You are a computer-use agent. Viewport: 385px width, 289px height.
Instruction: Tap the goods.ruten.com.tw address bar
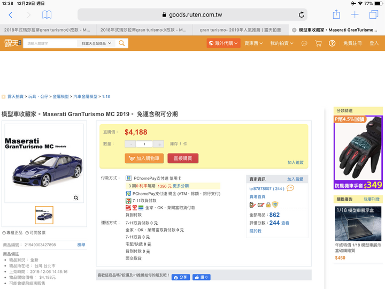click(192, 15)
